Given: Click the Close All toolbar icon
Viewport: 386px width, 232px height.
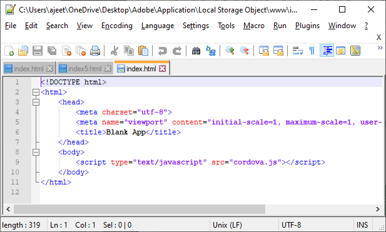Looking at the screenshot, I should click(x=81, y=51).
